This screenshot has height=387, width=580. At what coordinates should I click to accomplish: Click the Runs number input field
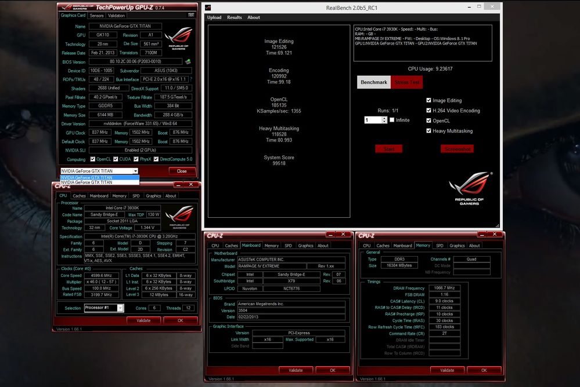[373, 120]
